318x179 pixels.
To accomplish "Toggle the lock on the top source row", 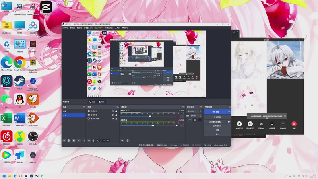I will pyautogui.click(x=116, y=111).
